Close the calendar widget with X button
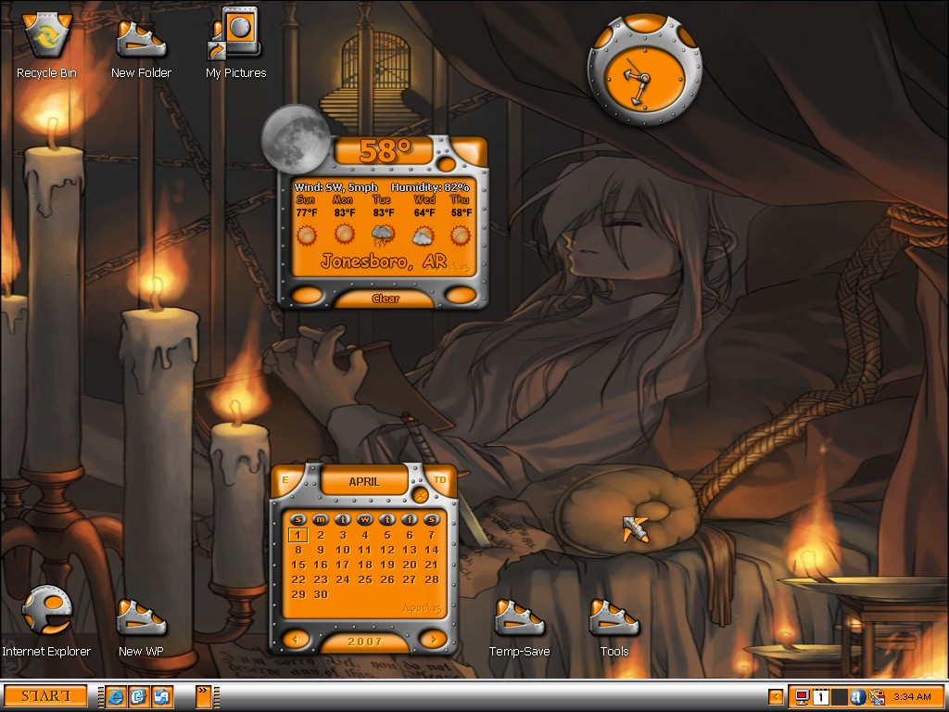This screenshot has height=712, width=949. pos(420,496)
